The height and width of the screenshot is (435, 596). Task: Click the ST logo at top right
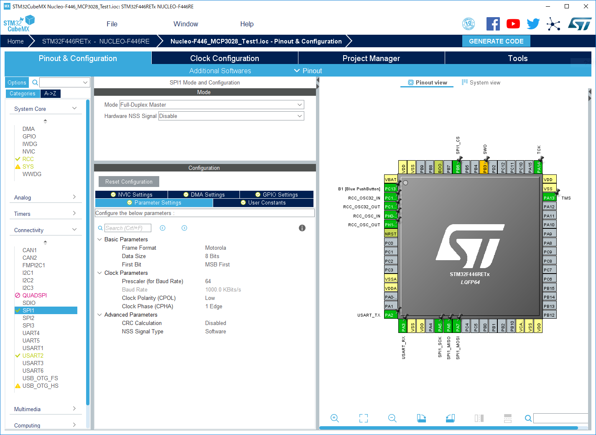coord(580,24)
